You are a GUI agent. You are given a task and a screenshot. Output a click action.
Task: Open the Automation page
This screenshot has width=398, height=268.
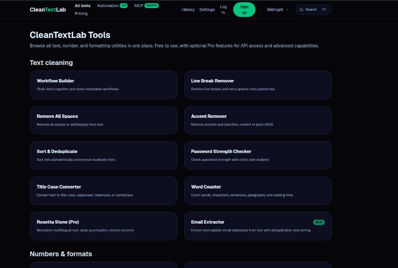click(x=109, y=5)
